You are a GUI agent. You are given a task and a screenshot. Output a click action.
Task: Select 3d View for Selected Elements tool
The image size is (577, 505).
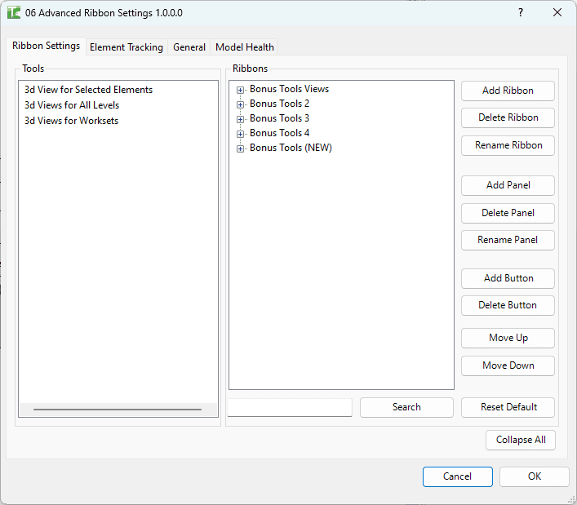pyautogui.click(x=88, y=90)
